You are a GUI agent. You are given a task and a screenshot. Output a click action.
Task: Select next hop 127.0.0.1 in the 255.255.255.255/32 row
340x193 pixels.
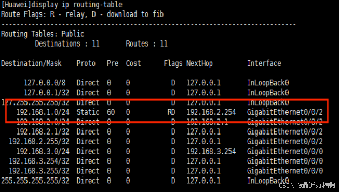tap(203, 181)
